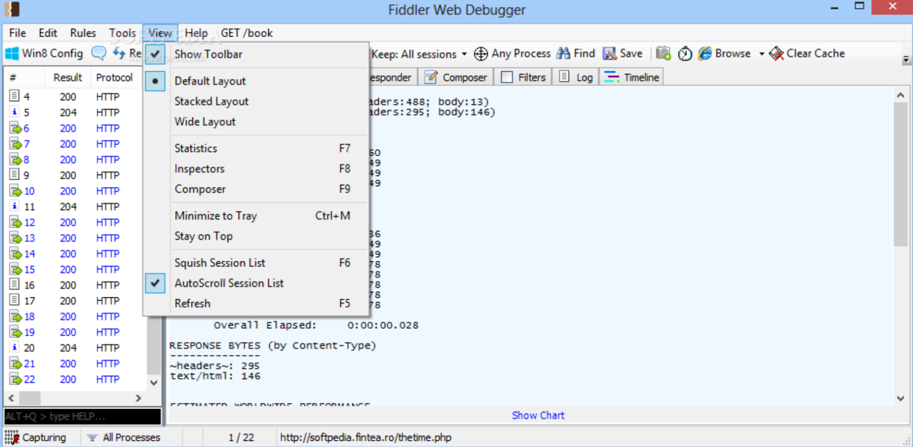The height and width of the screenshot is (447, 913).
Task: Switch to the Log tab
Action: click(576, 77)
